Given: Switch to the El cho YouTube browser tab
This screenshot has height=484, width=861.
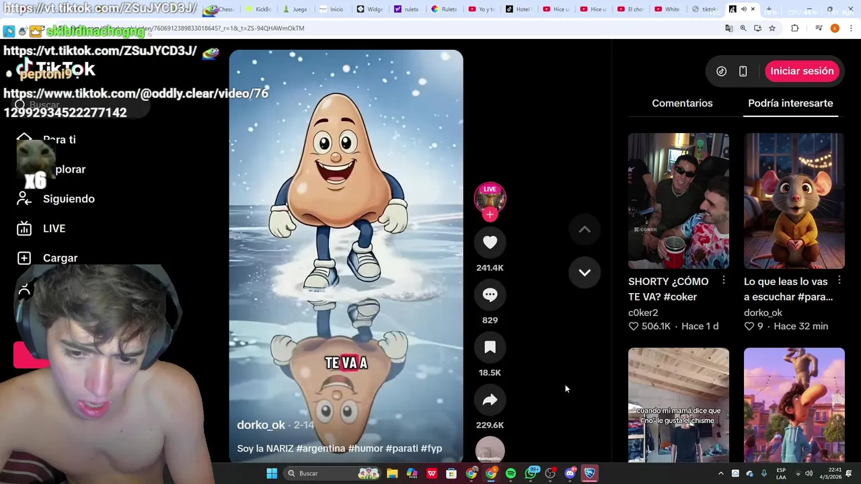Looking at the screenshot, I should [x=630, y=9].
